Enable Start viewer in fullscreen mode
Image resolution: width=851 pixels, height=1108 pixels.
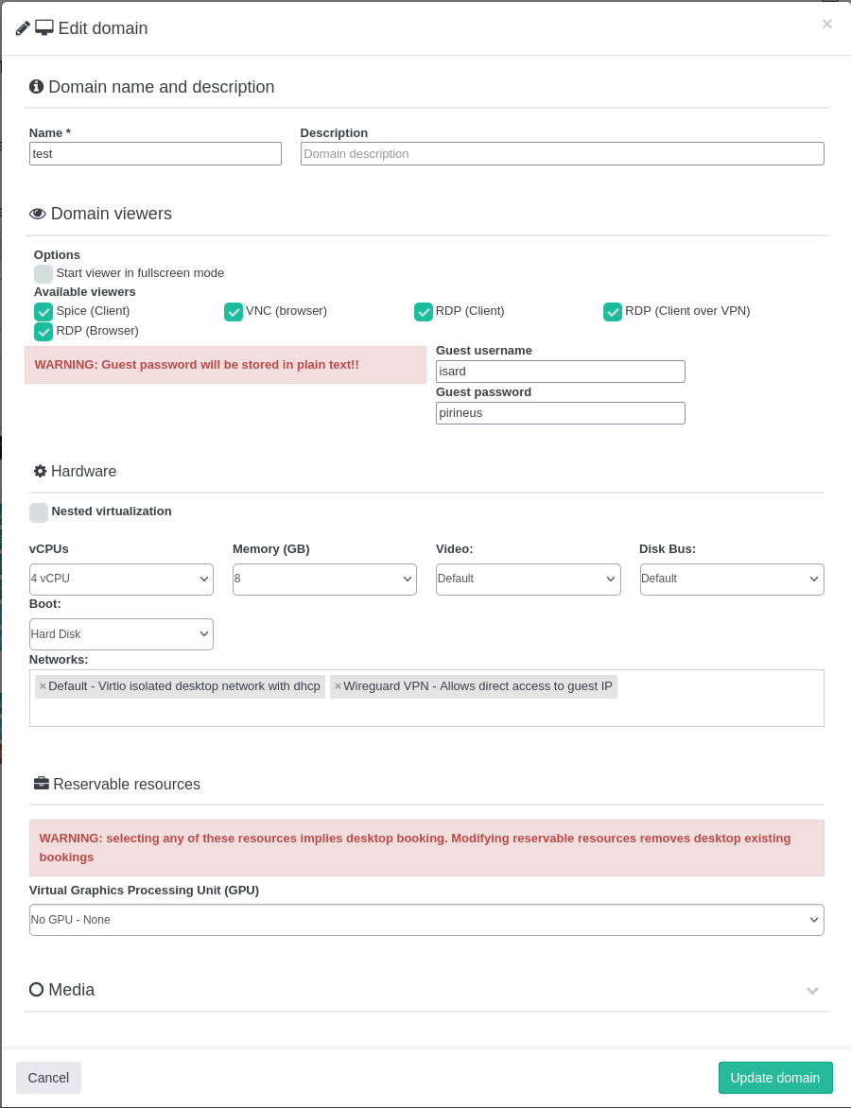point(43,274)
